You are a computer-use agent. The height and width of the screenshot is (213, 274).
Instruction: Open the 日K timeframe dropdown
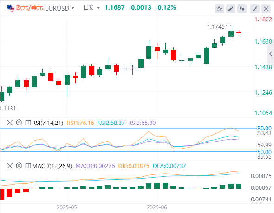[x=91, y=8]
